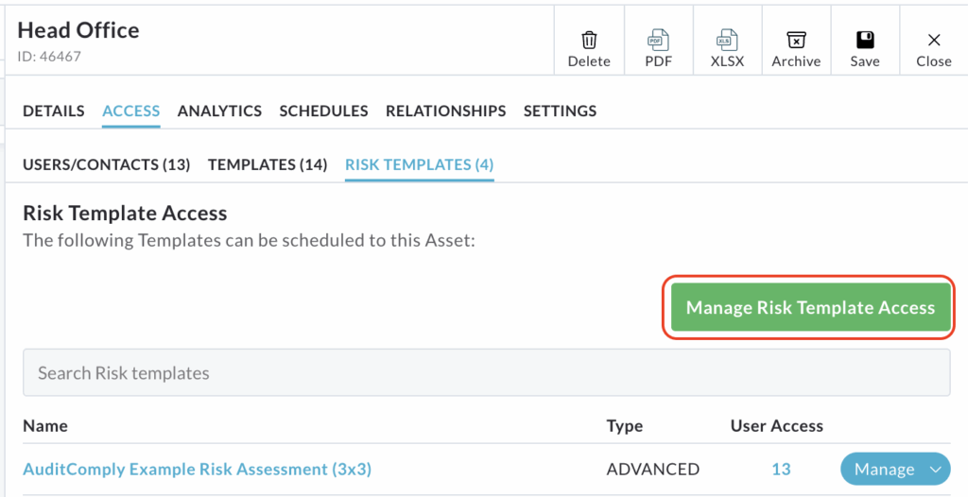This screenshot has height=497, width=968.
Task: View the Templates (14) sub-tab
Action: [268, 164]
